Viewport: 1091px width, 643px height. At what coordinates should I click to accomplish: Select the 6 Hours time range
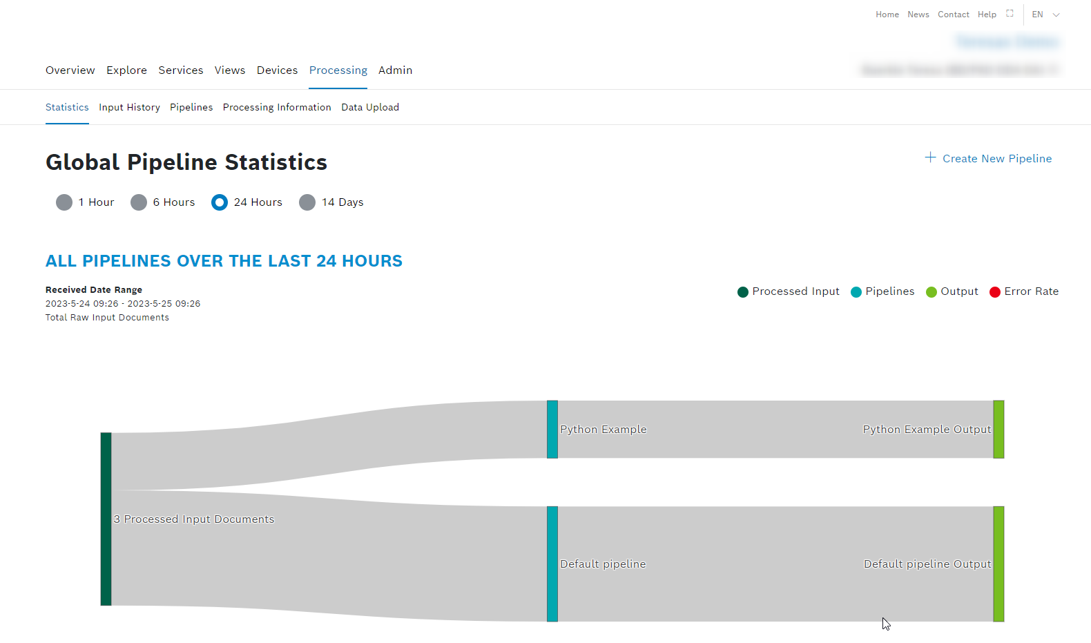pos(139,202)
